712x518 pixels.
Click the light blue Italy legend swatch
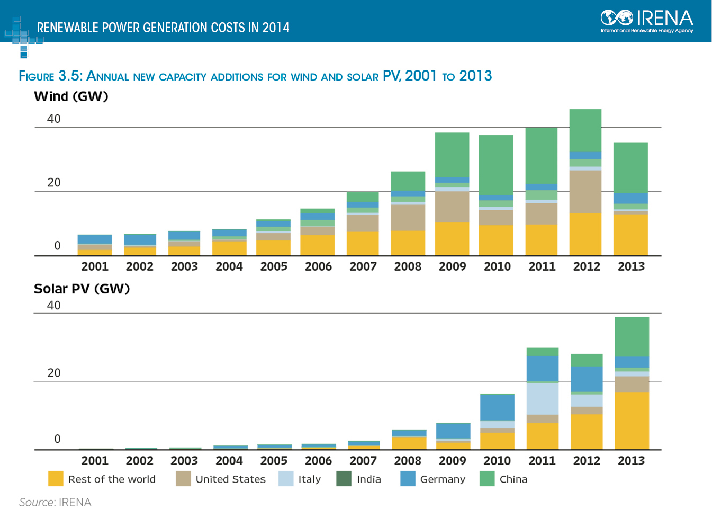[286, 479]
